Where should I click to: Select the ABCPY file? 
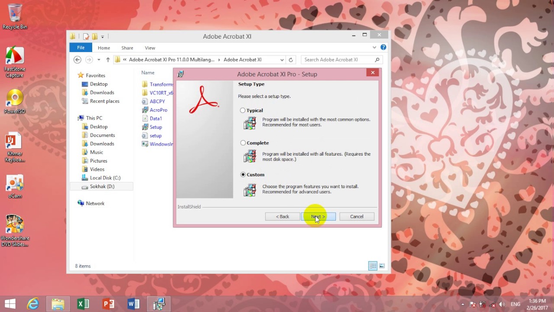click(x=157, y=101)
